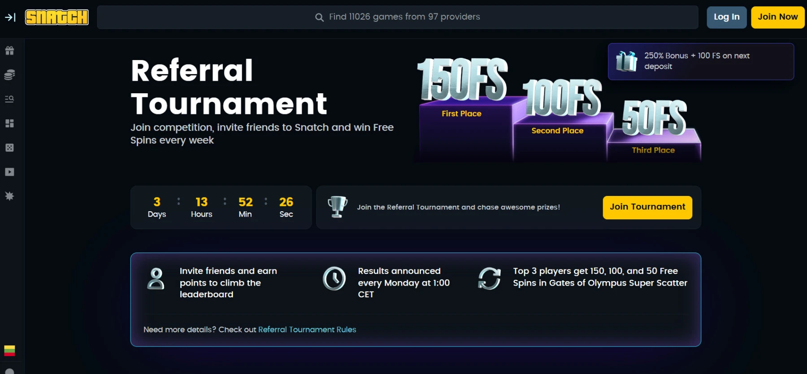Image resolution: width=807 pixels, height=374 pixels.
Task: Change language via the flag icon
Action: pos(9,350)
